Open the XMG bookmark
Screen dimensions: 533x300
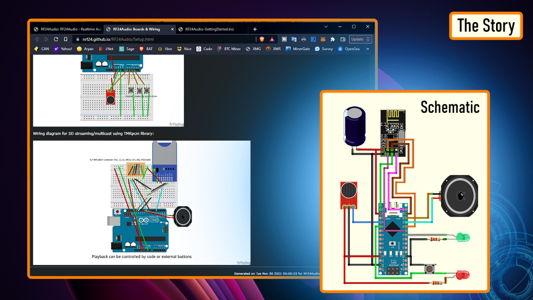pos(253,49)
